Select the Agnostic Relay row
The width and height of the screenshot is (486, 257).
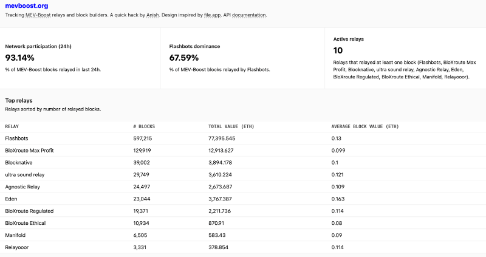tap(23, 187)
